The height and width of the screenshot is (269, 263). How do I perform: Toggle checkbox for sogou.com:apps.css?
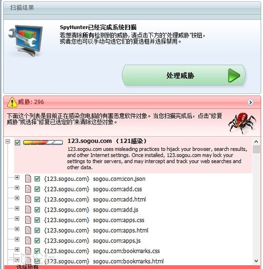coord(37,220)
